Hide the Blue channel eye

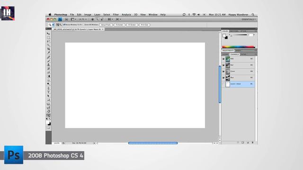click(x=223, y=77)
